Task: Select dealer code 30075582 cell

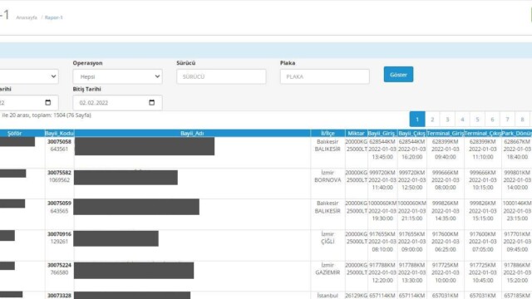Action: (59, 184)
